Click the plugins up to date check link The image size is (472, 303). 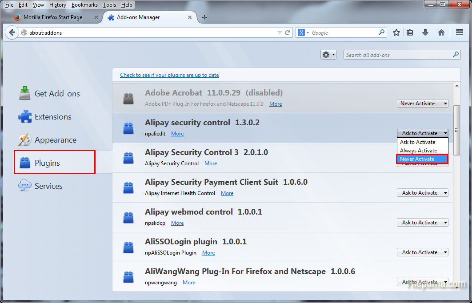(x=169, y=75)
